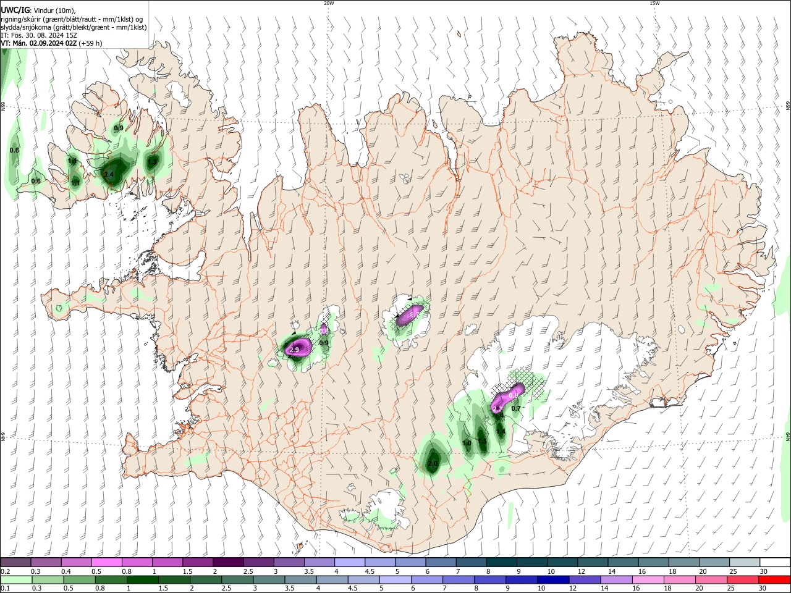Pick the red-pink swatch between 25 and 30, bottom row
The height and width of the screenshot is (593, 791).
pos(742,579)
